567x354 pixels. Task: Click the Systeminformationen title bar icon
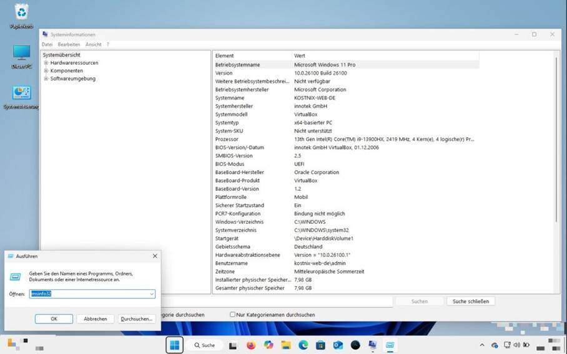[x=45, y=34]
